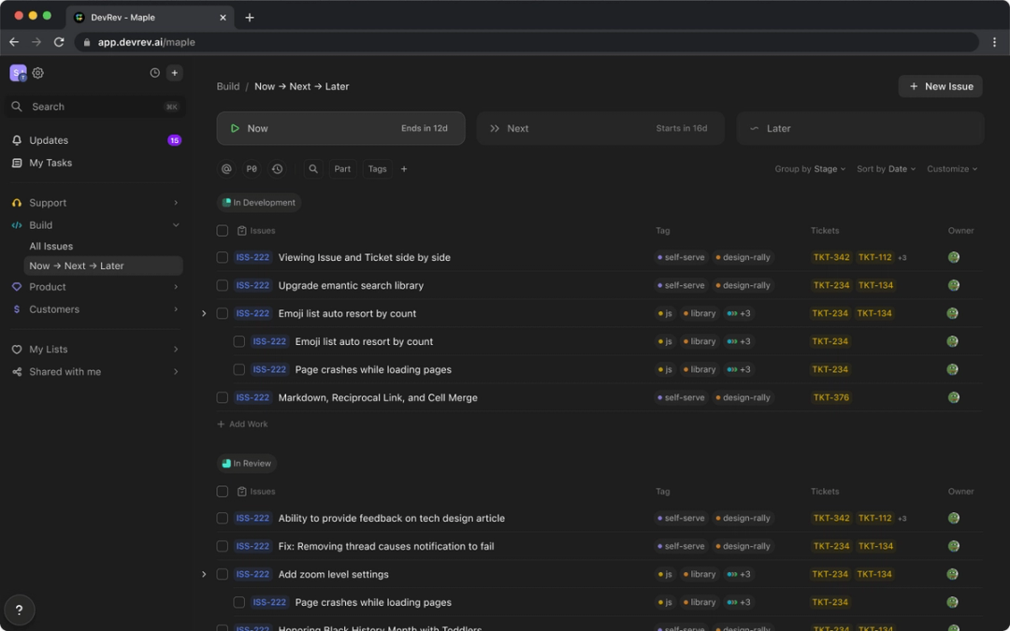Click the settings gear icon in sidebar
This screenshot has height=631, width=1010.
click(x=38, y=73)
